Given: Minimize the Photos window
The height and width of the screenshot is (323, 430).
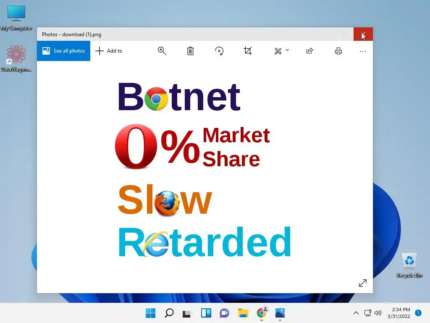Looking at the screenshot, I should coord(325,34).
